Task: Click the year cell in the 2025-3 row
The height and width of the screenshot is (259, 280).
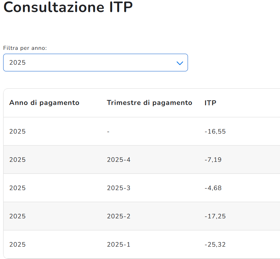Action: (x=18, y=188)
